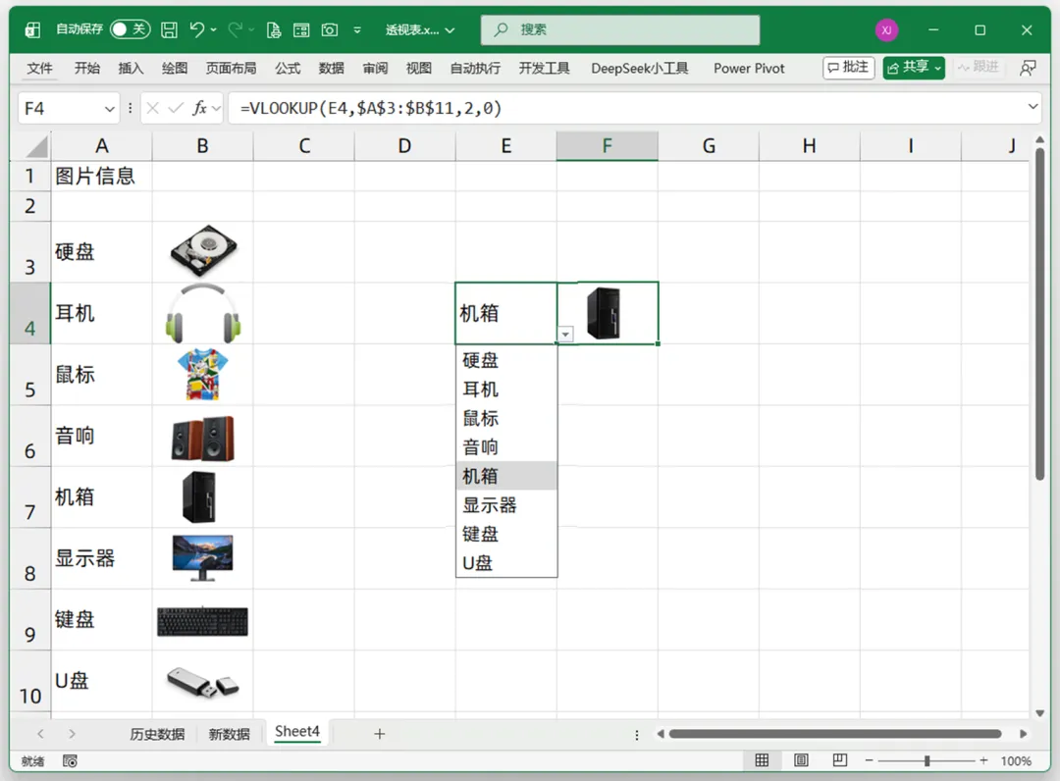The width and height of the screenshot is (1060, 781).
Task: Click the Undo arrow icon
Action: point(196,29)
